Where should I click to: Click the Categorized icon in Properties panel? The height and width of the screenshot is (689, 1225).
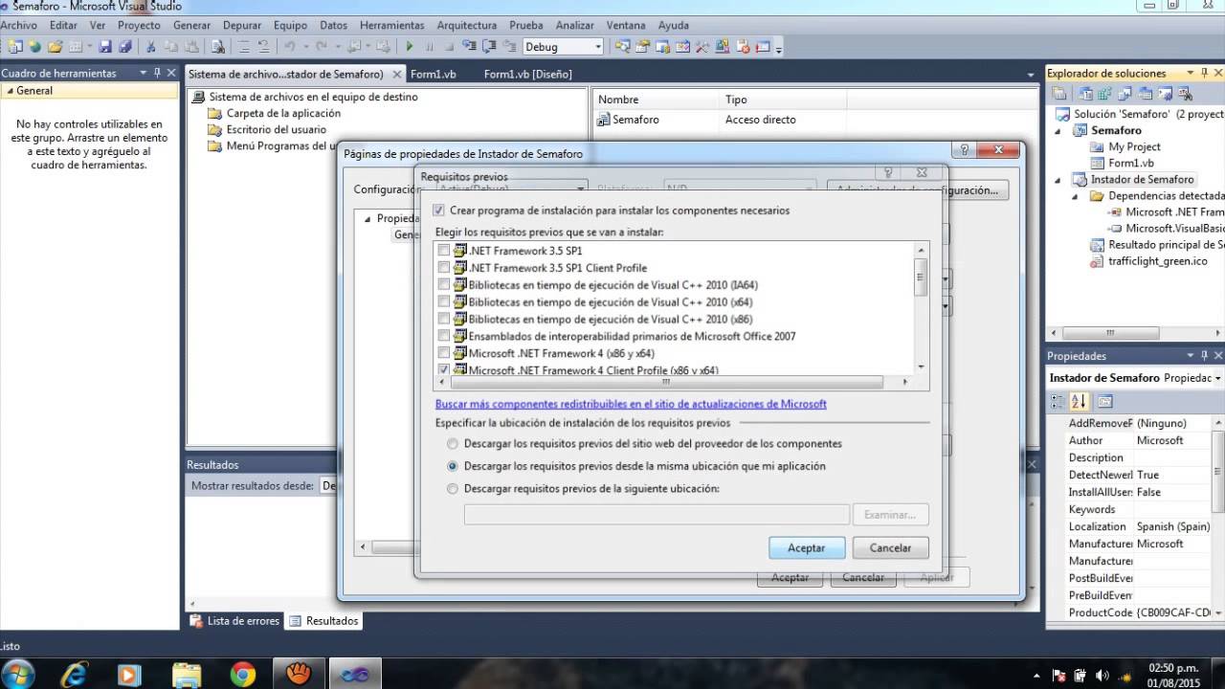pos(1058,402)
